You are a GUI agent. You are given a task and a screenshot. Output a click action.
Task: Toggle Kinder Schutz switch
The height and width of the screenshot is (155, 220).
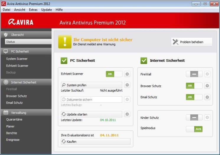194,117
